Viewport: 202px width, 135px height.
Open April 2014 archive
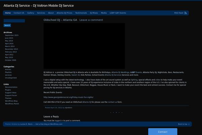pos(9,44)
